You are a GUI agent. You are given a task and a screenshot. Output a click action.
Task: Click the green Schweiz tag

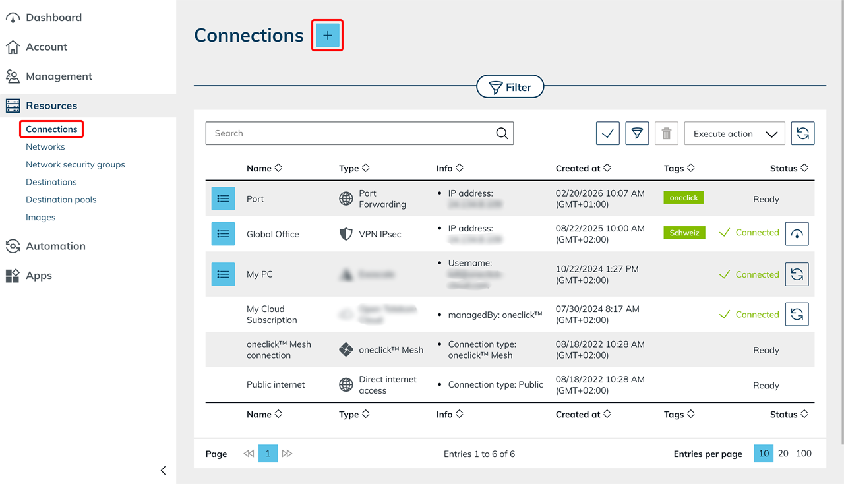(684, 233)
